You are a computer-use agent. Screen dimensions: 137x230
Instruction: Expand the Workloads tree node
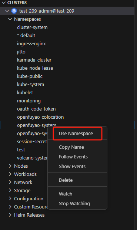(10, 174)
